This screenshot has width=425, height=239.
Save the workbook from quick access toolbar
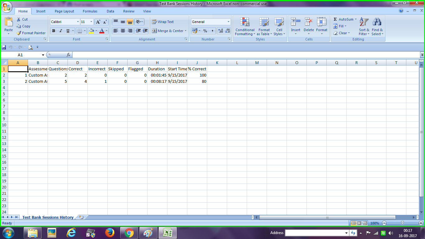[4, 47]
